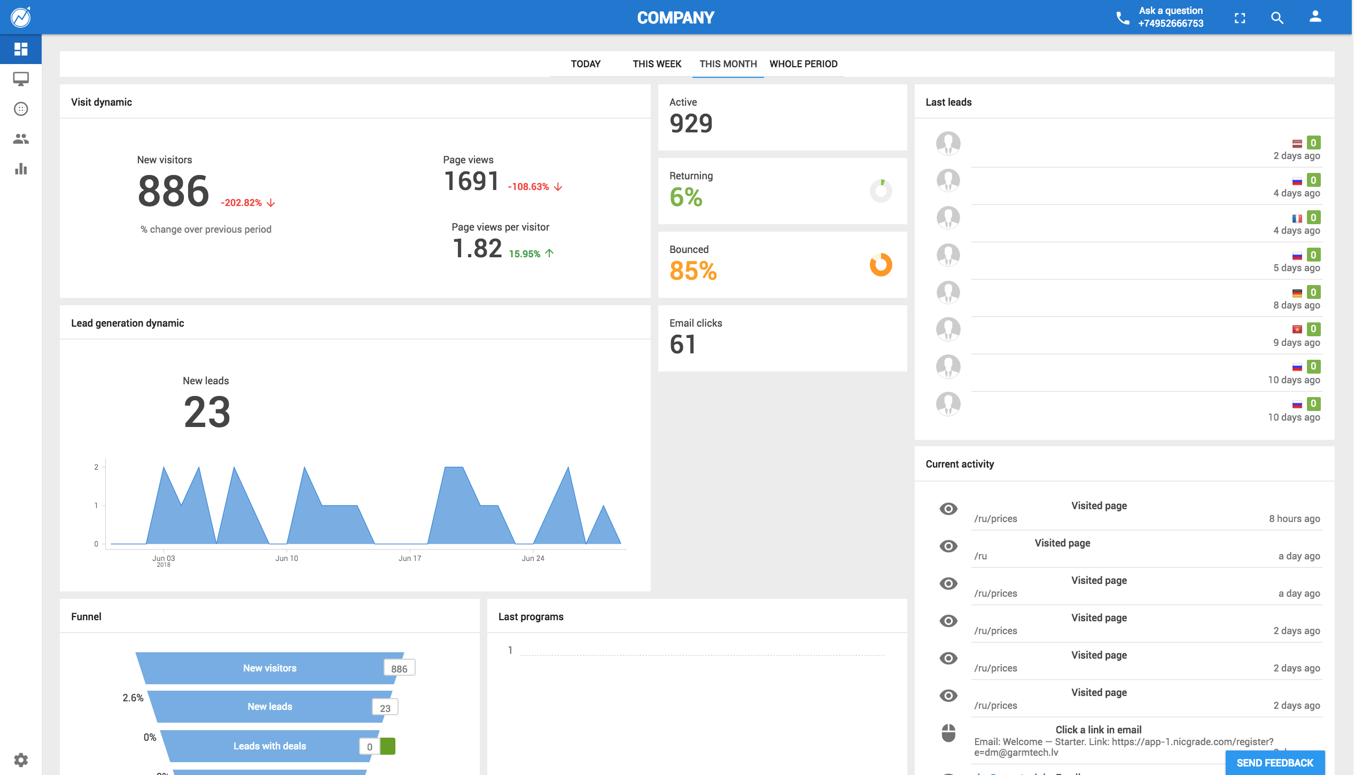This screenshot has width=1355, height=775.
Task: Open settings gear in sidebar
Action: click(21, 760)
